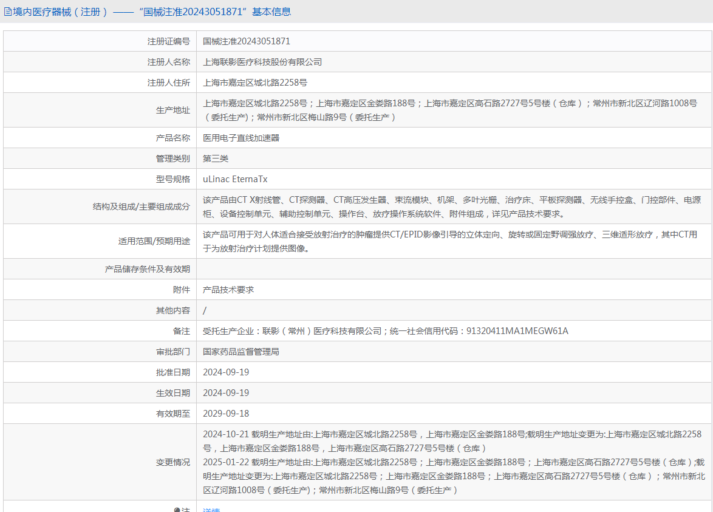
Task: Click the 注册人名称 label
Action: pyautogui.click(x=169, y=62)
